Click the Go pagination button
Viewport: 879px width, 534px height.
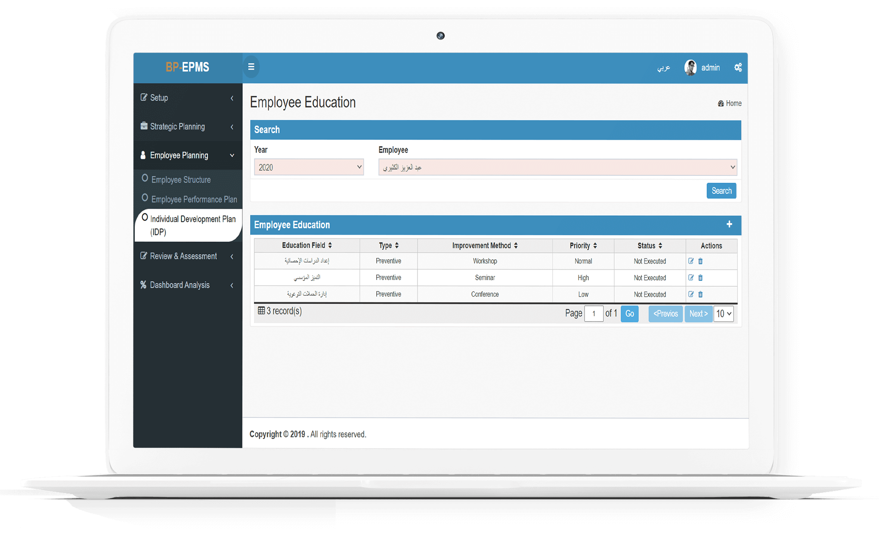[629, 314]
